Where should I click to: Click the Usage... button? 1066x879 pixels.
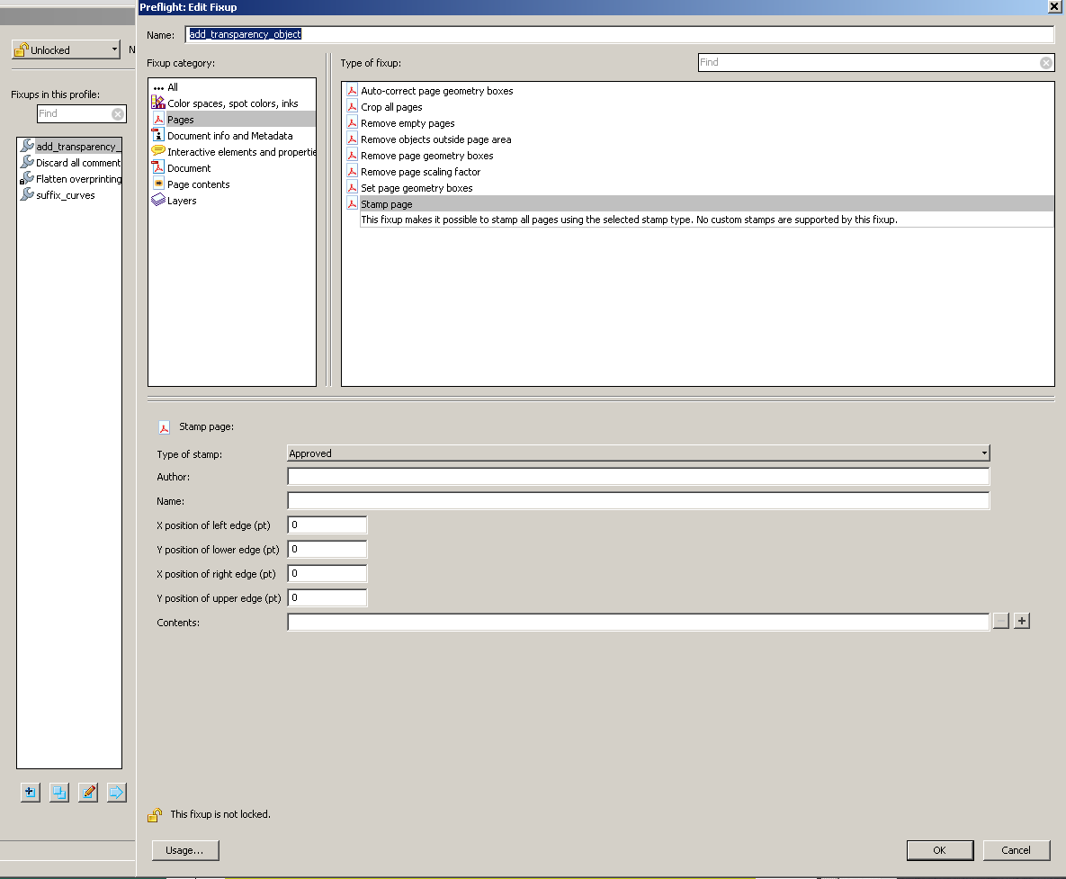[x=185, y=850]
